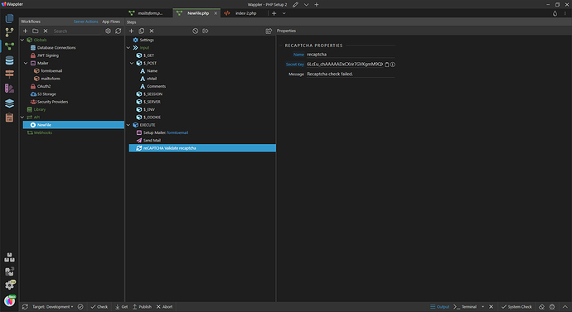Screen dimensions: 572x312
Task: Open the vertical dots more menu
Action: 565,13
